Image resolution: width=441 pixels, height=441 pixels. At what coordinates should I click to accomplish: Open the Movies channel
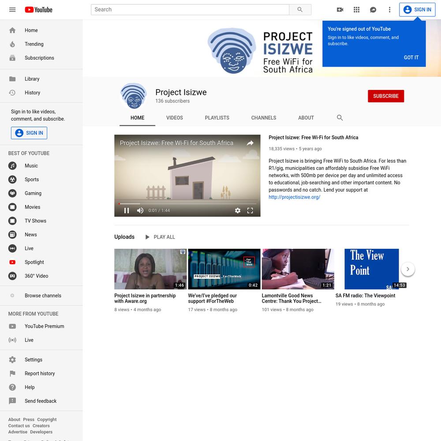[x=41, y=207]
